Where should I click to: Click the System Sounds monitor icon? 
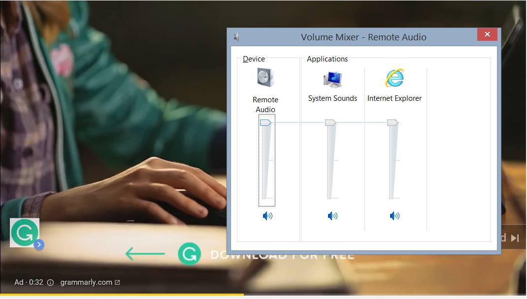pos(332,78)
